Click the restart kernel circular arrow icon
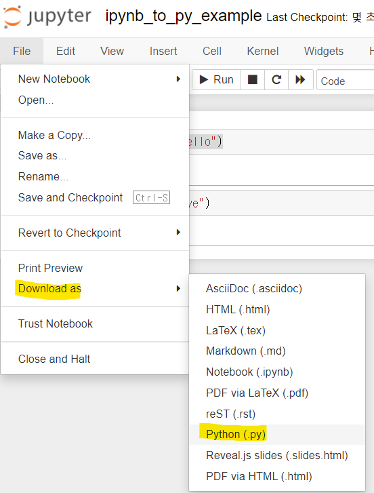 pyautogui.click(x=276, y=79)
